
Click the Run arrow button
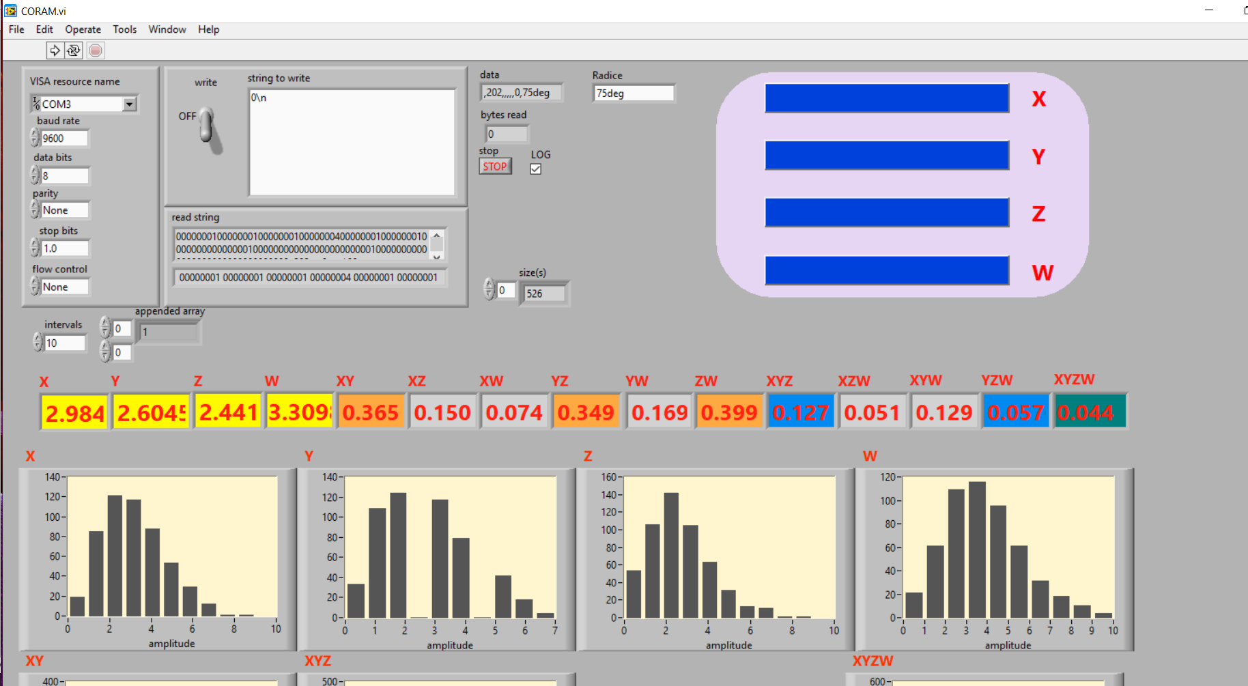click(55, 51)
